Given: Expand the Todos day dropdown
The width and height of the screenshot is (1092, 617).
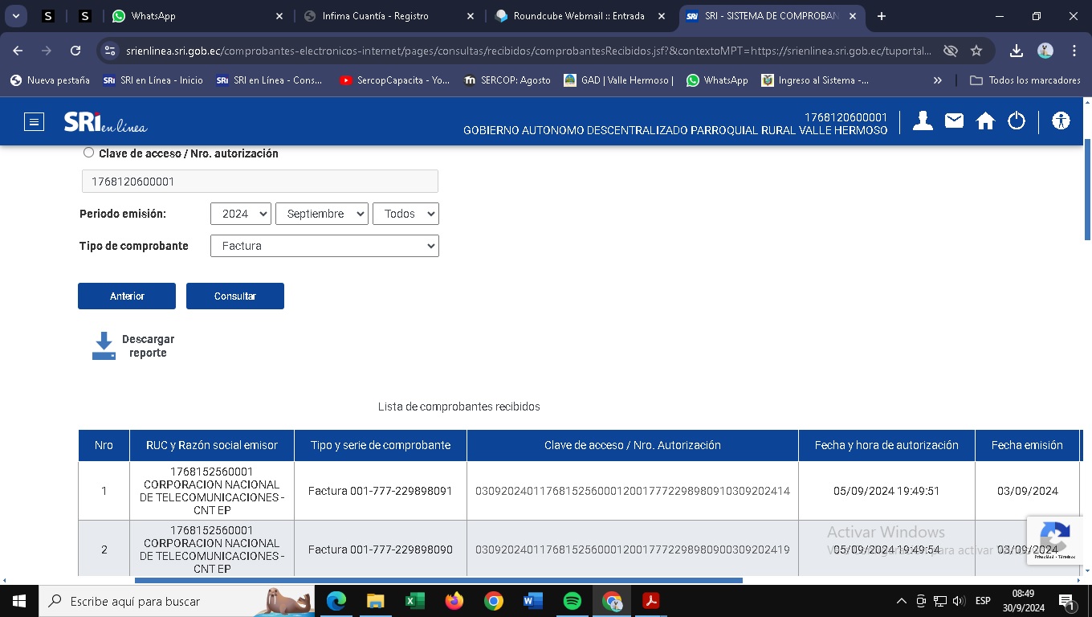Looking at the screenshot, I should [x=405, y=214].
